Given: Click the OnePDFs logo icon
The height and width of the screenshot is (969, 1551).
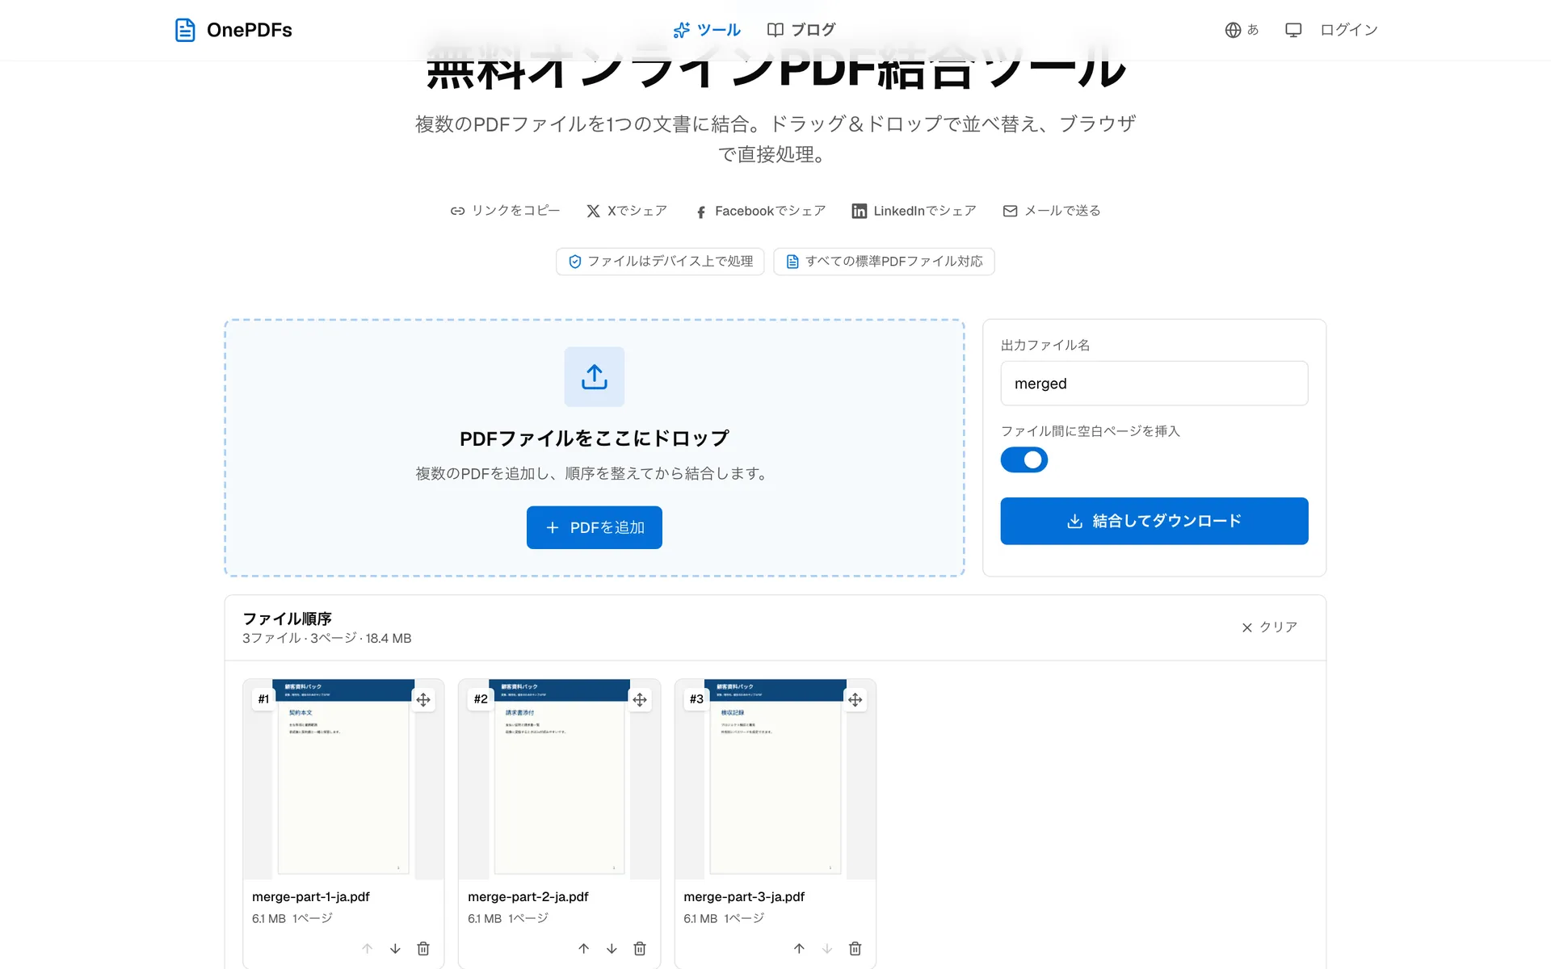Looking at the screenshot, I should point(185,30).
